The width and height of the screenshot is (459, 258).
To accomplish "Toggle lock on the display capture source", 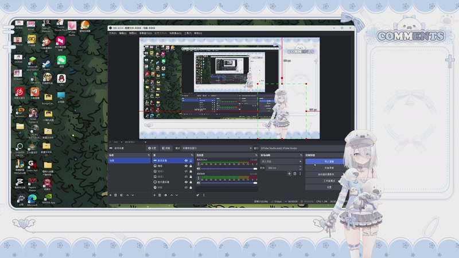I will click(191, 182).
